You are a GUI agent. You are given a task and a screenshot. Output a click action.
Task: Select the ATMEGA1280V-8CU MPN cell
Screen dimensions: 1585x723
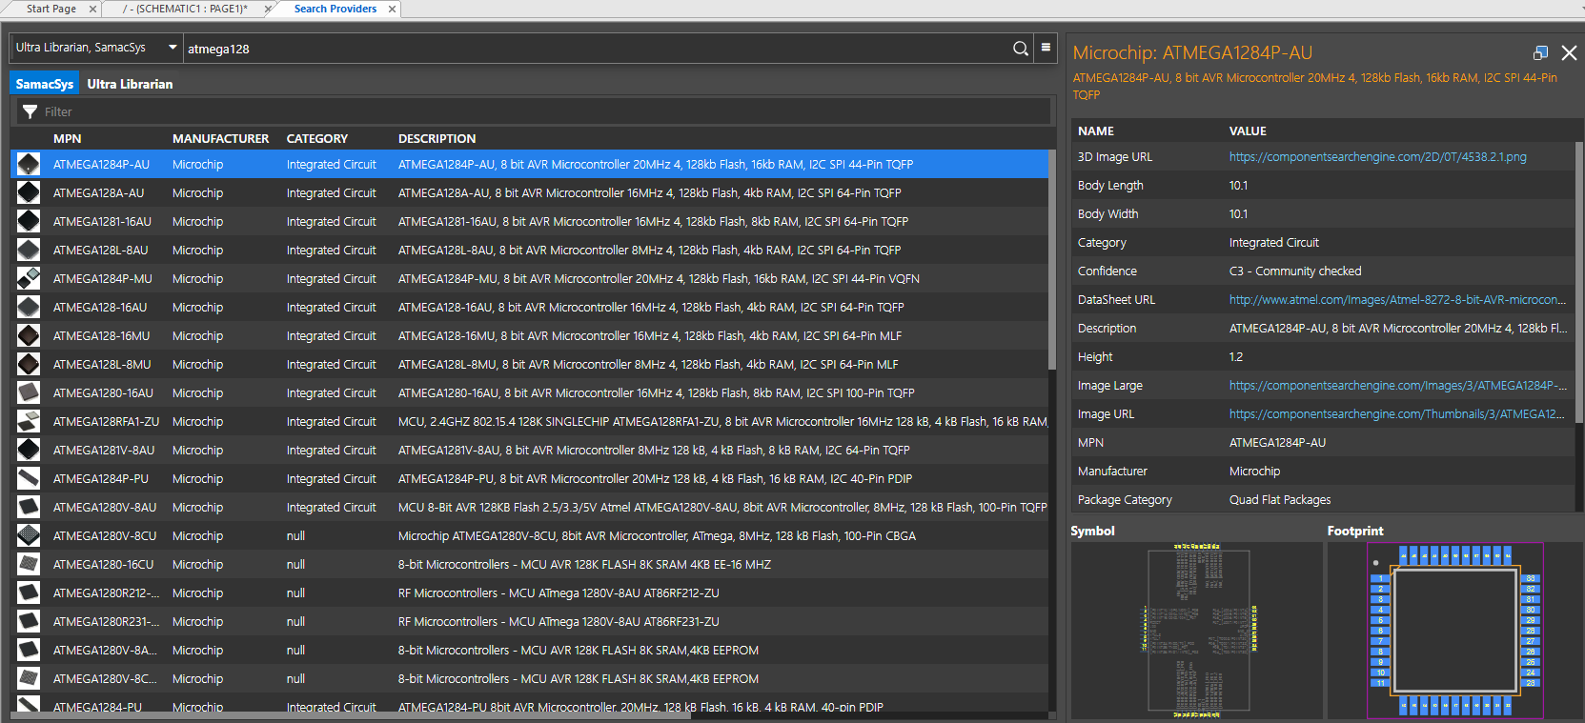coord(104,535)
